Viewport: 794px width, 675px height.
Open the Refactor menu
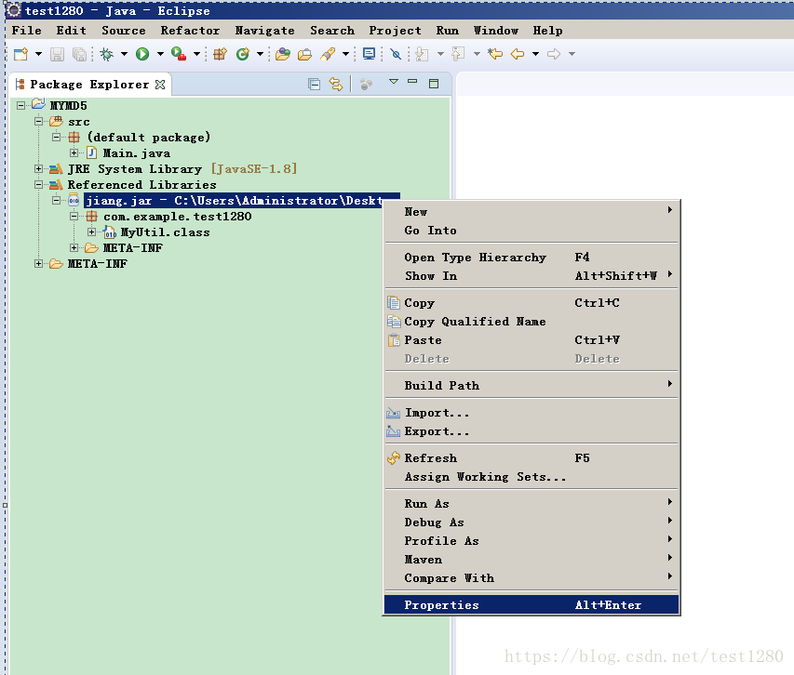190,31
